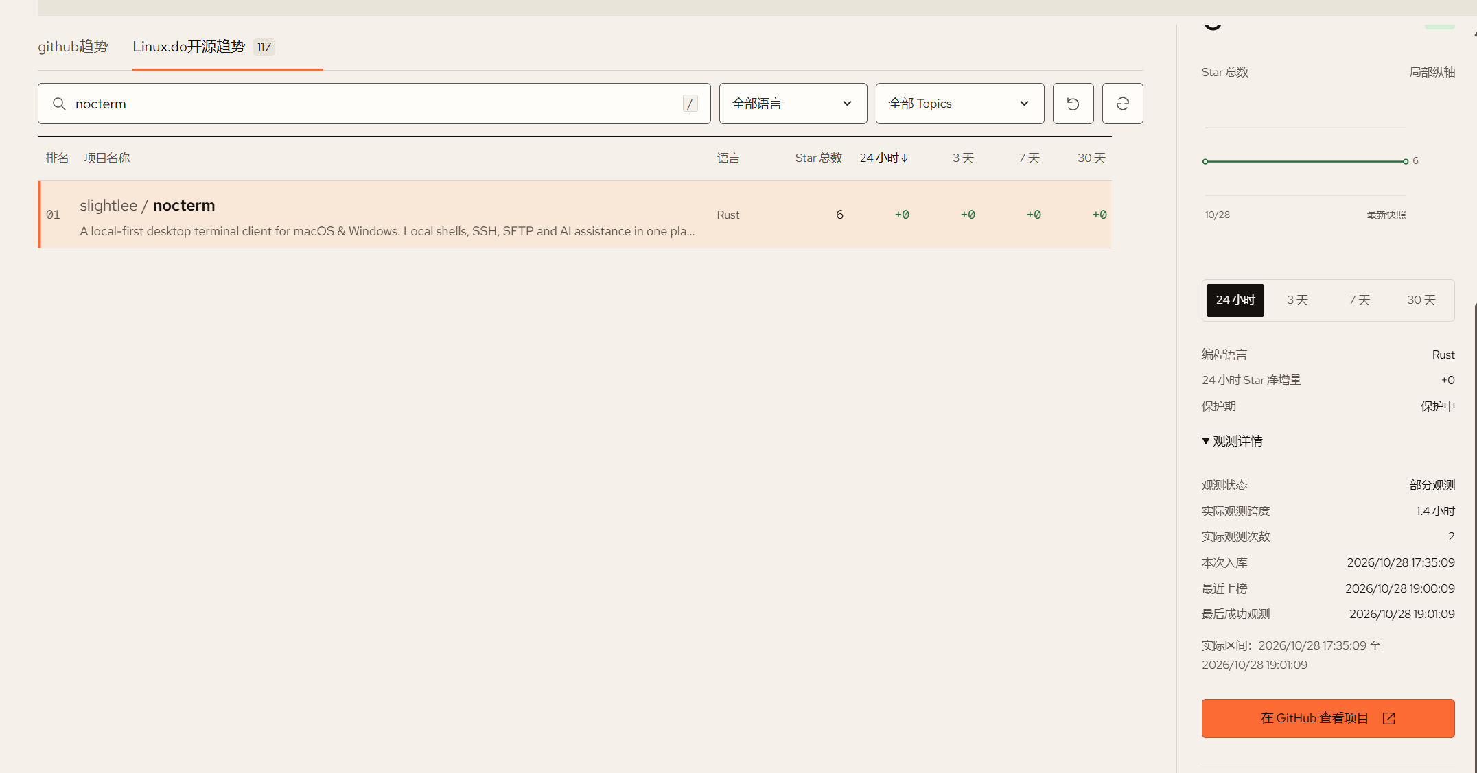Image resolution: width=1477 pixels, height=773 pixels.
Task: Toggle the 局部纵轴 chart axis option
Action: [x=1432, y=72]
